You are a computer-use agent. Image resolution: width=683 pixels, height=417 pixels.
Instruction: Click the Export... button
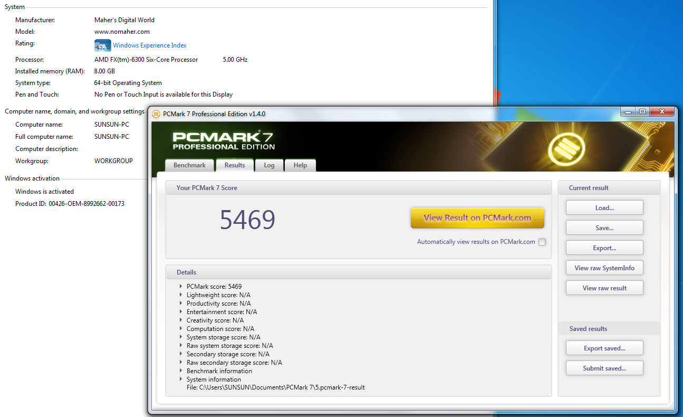[x=604, y=248]
